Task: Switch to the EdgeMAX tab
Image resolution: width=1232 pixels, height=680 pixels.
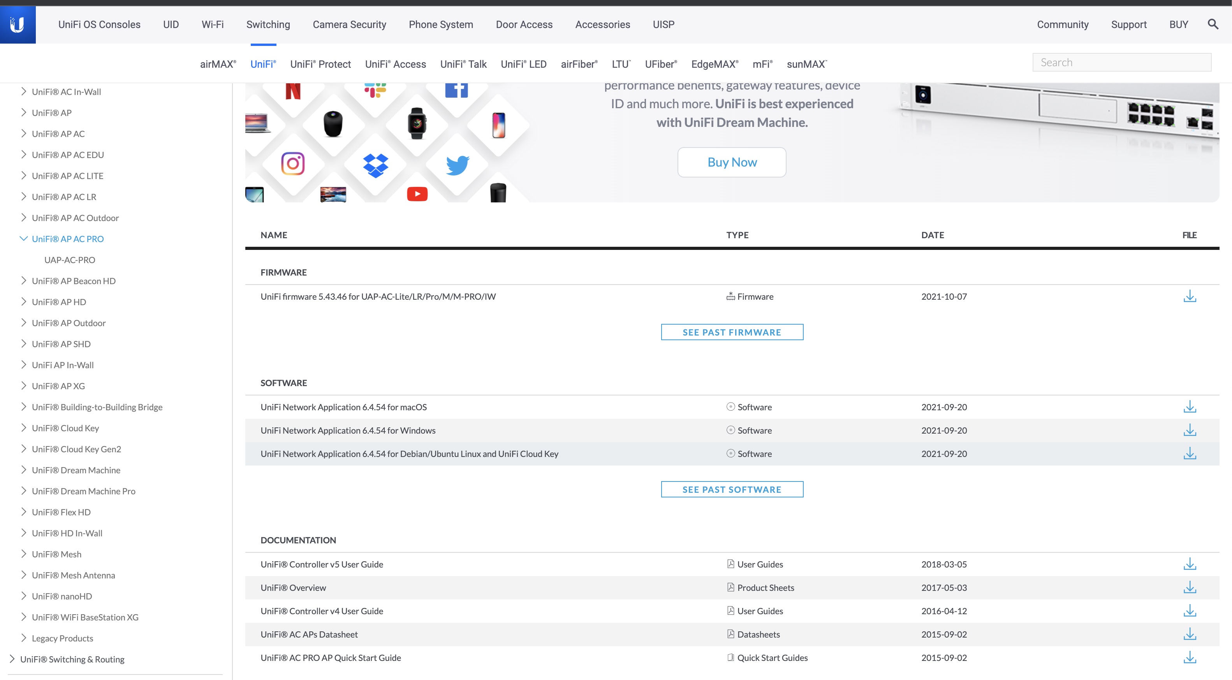Action: 715,64
